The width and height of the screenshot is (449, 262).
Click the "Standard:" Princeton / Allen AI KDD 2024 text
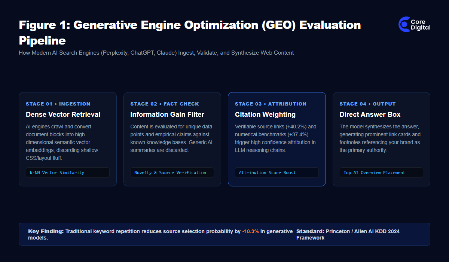click(348, 234)
